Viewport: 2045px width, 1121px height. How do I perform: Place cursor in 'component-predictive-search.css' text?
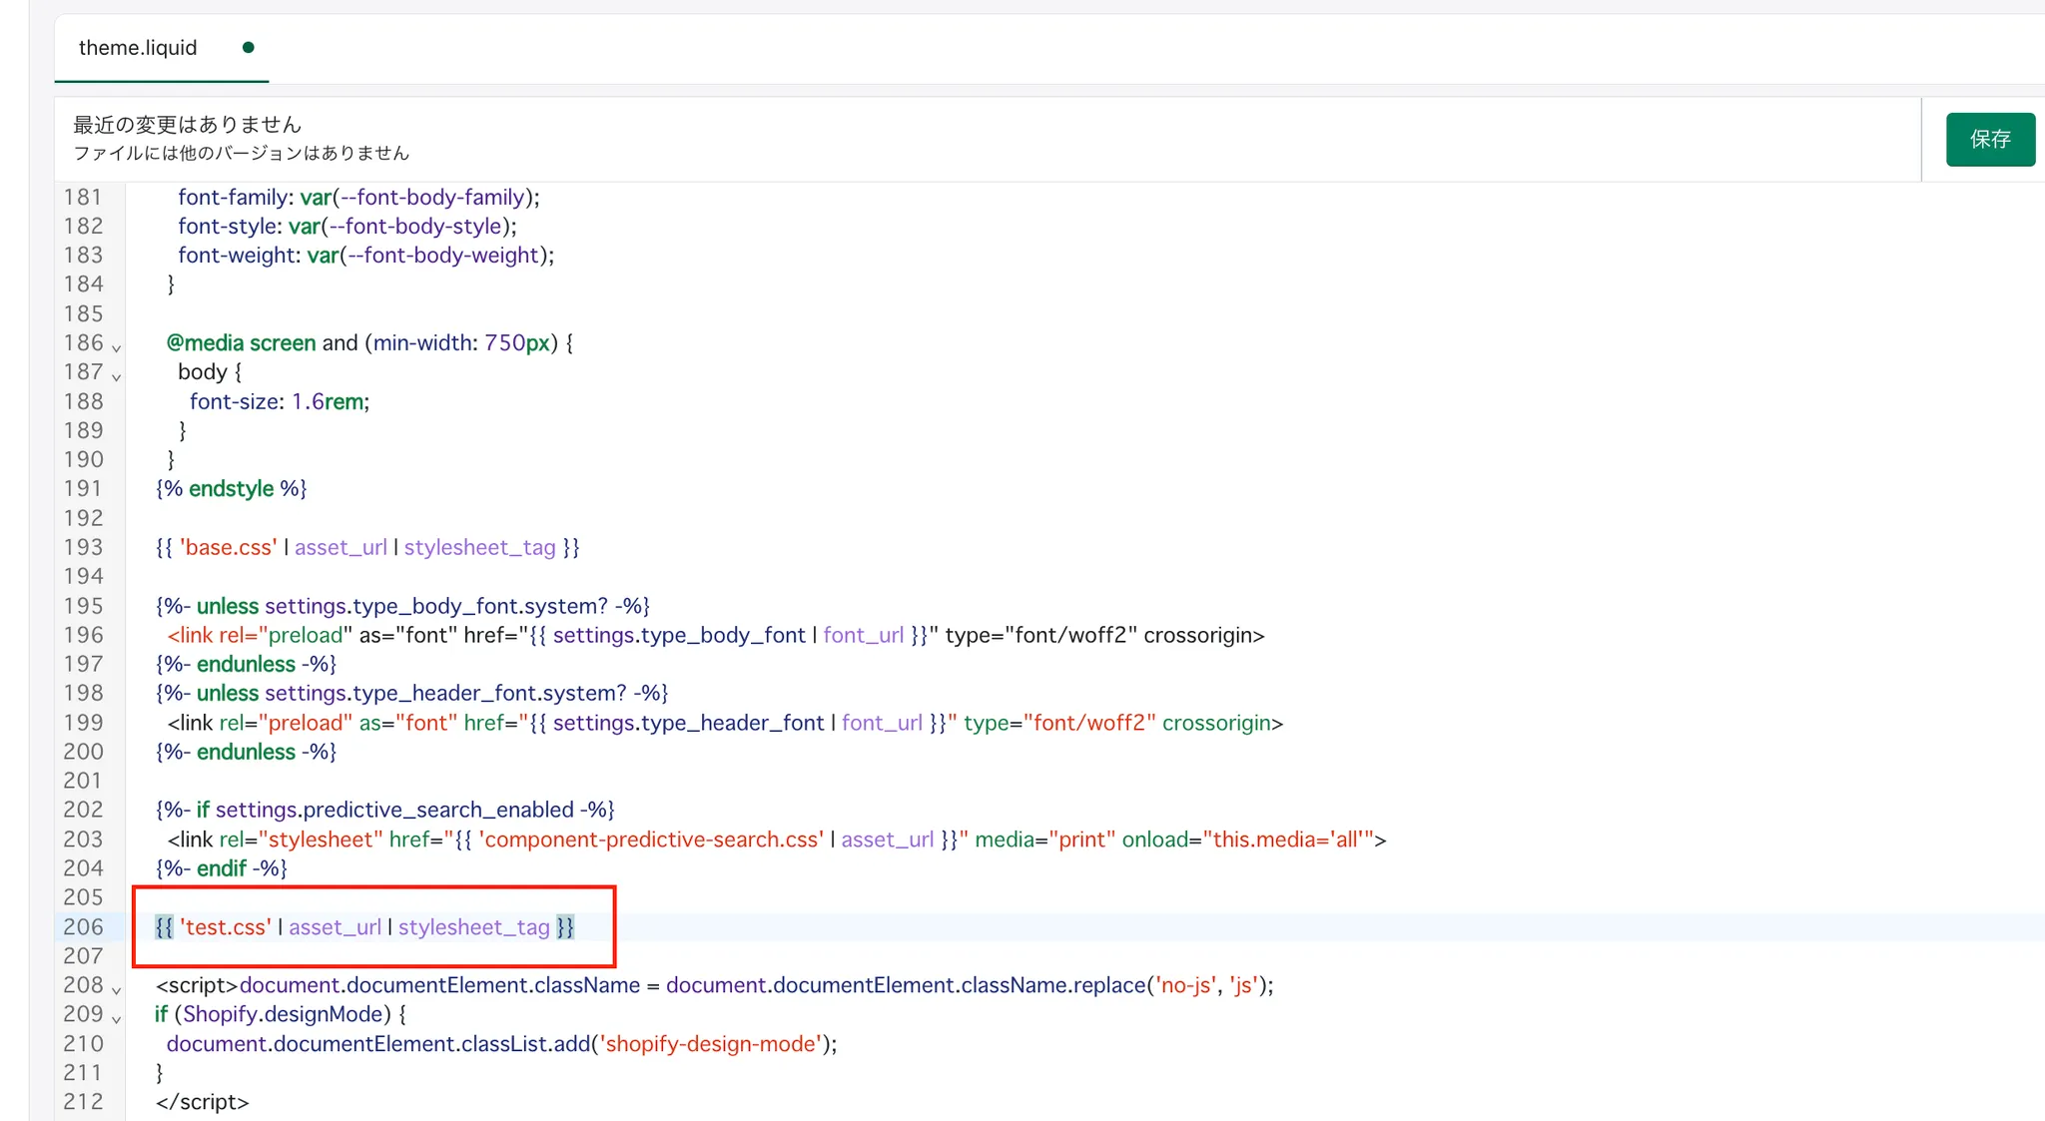pos(651,840)
